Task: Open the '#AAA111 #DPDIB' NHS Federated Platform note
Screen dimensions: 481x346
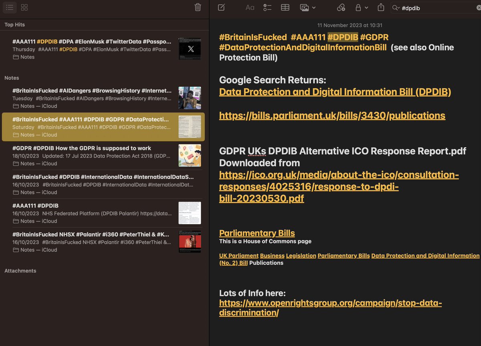Action: tap(103, 213)
